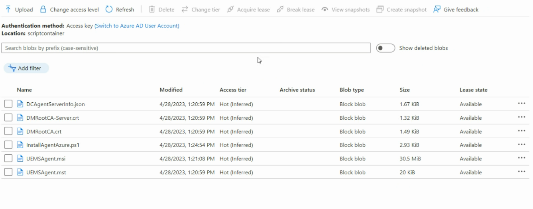
Task: Click the Give feedback icon
Action: click(437, 10)
